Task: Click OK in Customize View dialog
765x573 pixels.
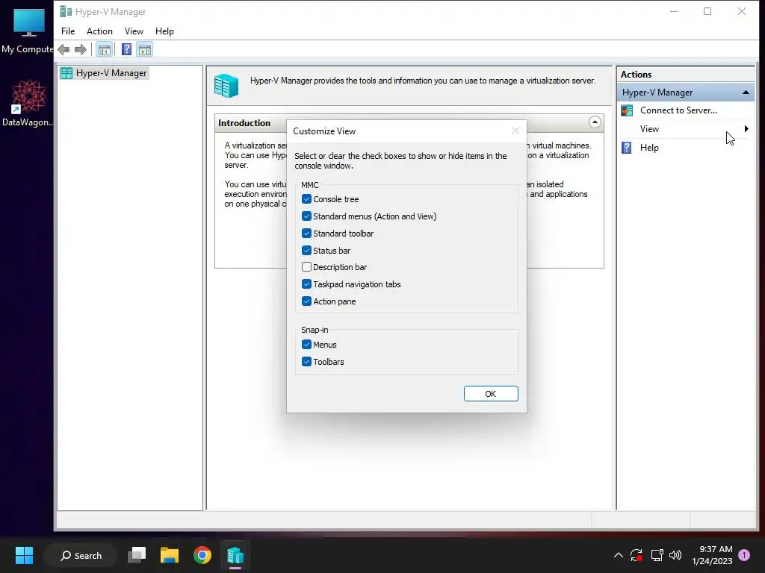Action: click(491, 394)
